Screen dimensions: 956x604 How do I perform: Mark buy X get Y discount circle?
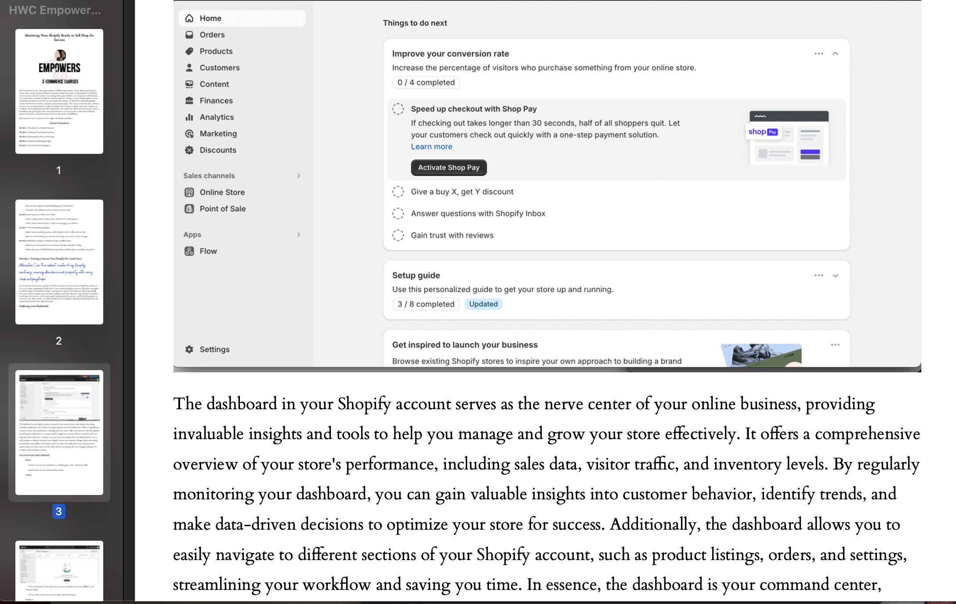pos(398,192)
